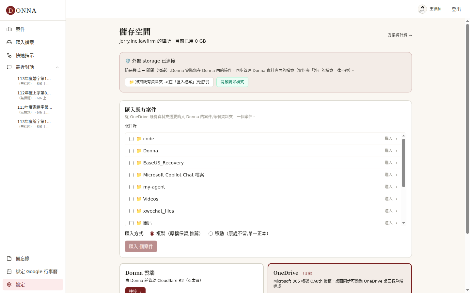Open recent conversation 113年度家繼字第…
Viewport: 470px width, 293px height.
tap(34, 109)
